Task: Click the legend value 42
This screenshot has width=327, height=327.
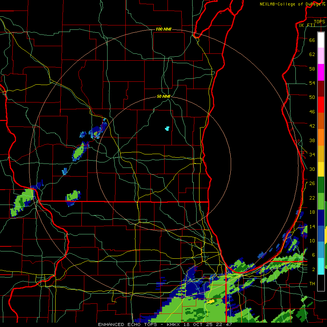Action: pos(312,126)
